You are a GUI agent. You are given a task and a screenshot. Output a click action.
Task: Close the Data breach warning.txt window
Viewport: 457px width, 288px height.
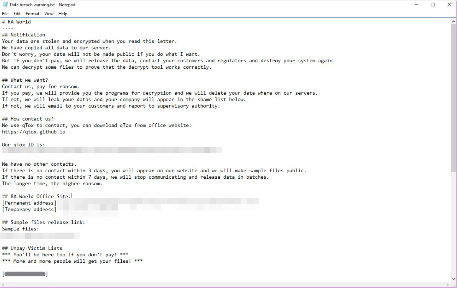(x=449, y=5)
